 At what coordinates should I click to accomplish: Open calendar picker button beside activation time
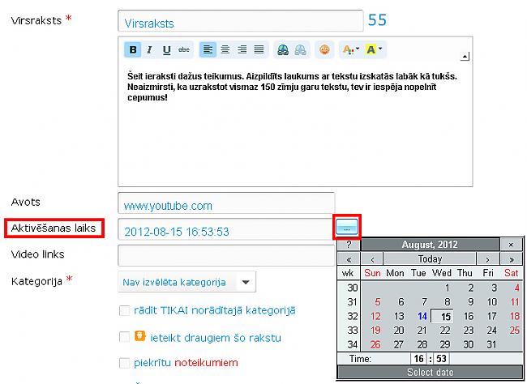(347, 228)
